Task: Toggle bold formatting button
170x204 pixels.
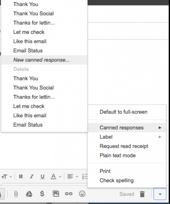Action: (21, 176)
